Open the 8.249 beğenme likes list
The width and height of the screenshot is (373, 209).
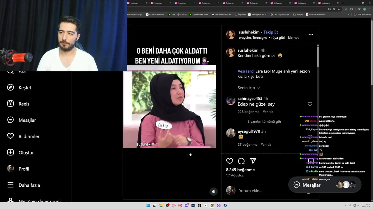240,170
